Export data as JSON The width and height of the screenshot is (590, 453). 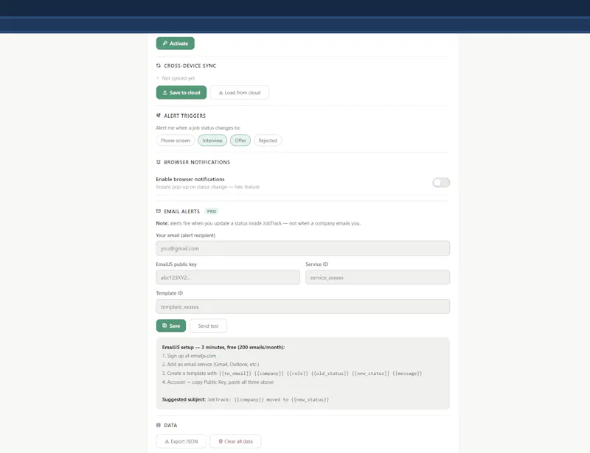[181, 441]
